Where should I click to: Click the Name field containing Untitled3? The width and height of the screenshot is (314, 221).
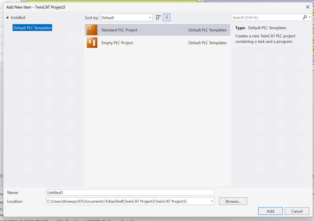coord(130,193)
